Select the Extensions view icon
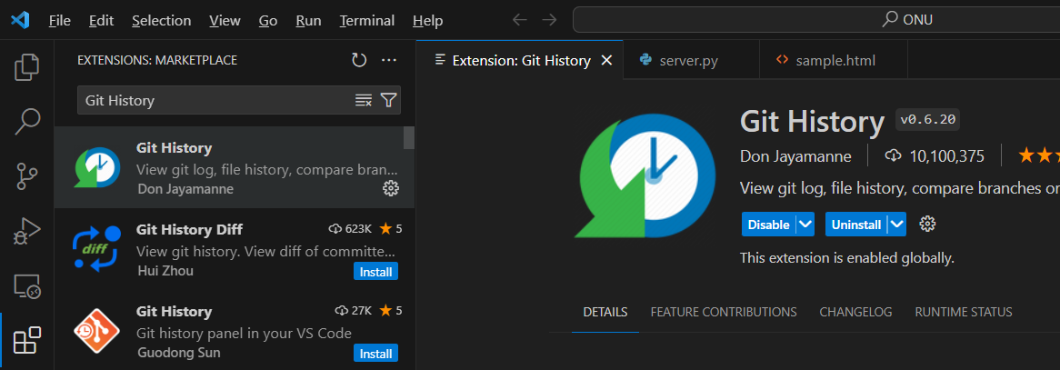Viewport: 1060px width, 370px height. tap(27, 340)
